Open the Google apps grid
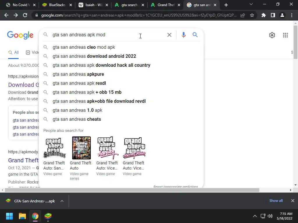This screenshot has width=298, height=223. (285, 35)
